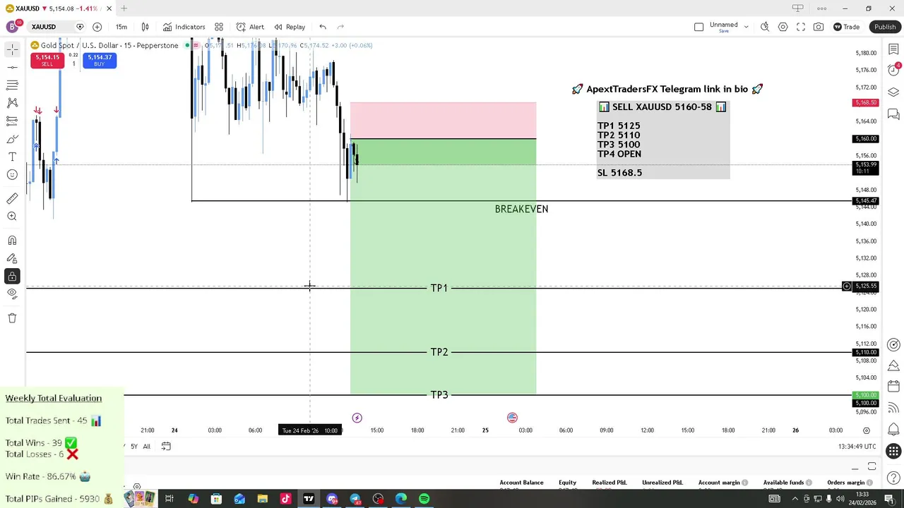The width and height of the screenshot is (904, 508).
Task: Select the crosshair cursor tool
Action: tap(12, 49)
